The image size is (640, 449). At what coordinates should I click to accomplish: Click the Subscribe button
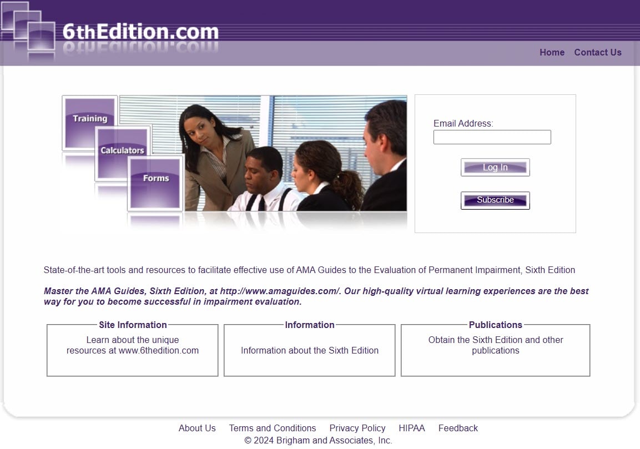495,200
